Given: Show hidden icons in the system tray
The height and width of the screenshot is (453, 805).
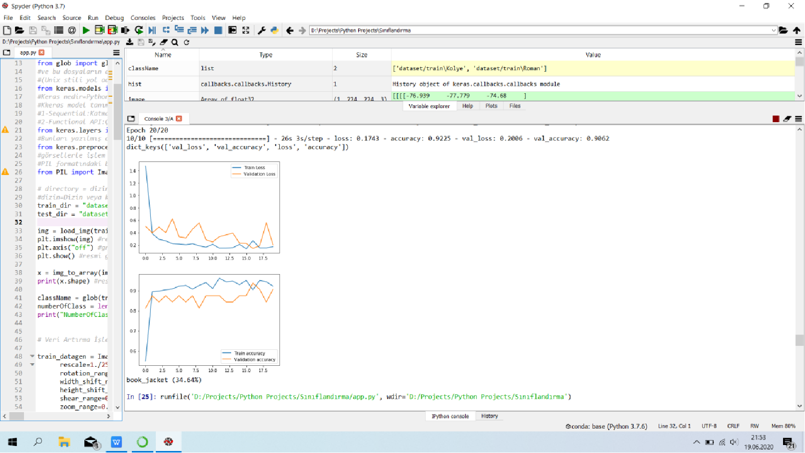Looking at the screenshot, I should [x=697, y=442].
